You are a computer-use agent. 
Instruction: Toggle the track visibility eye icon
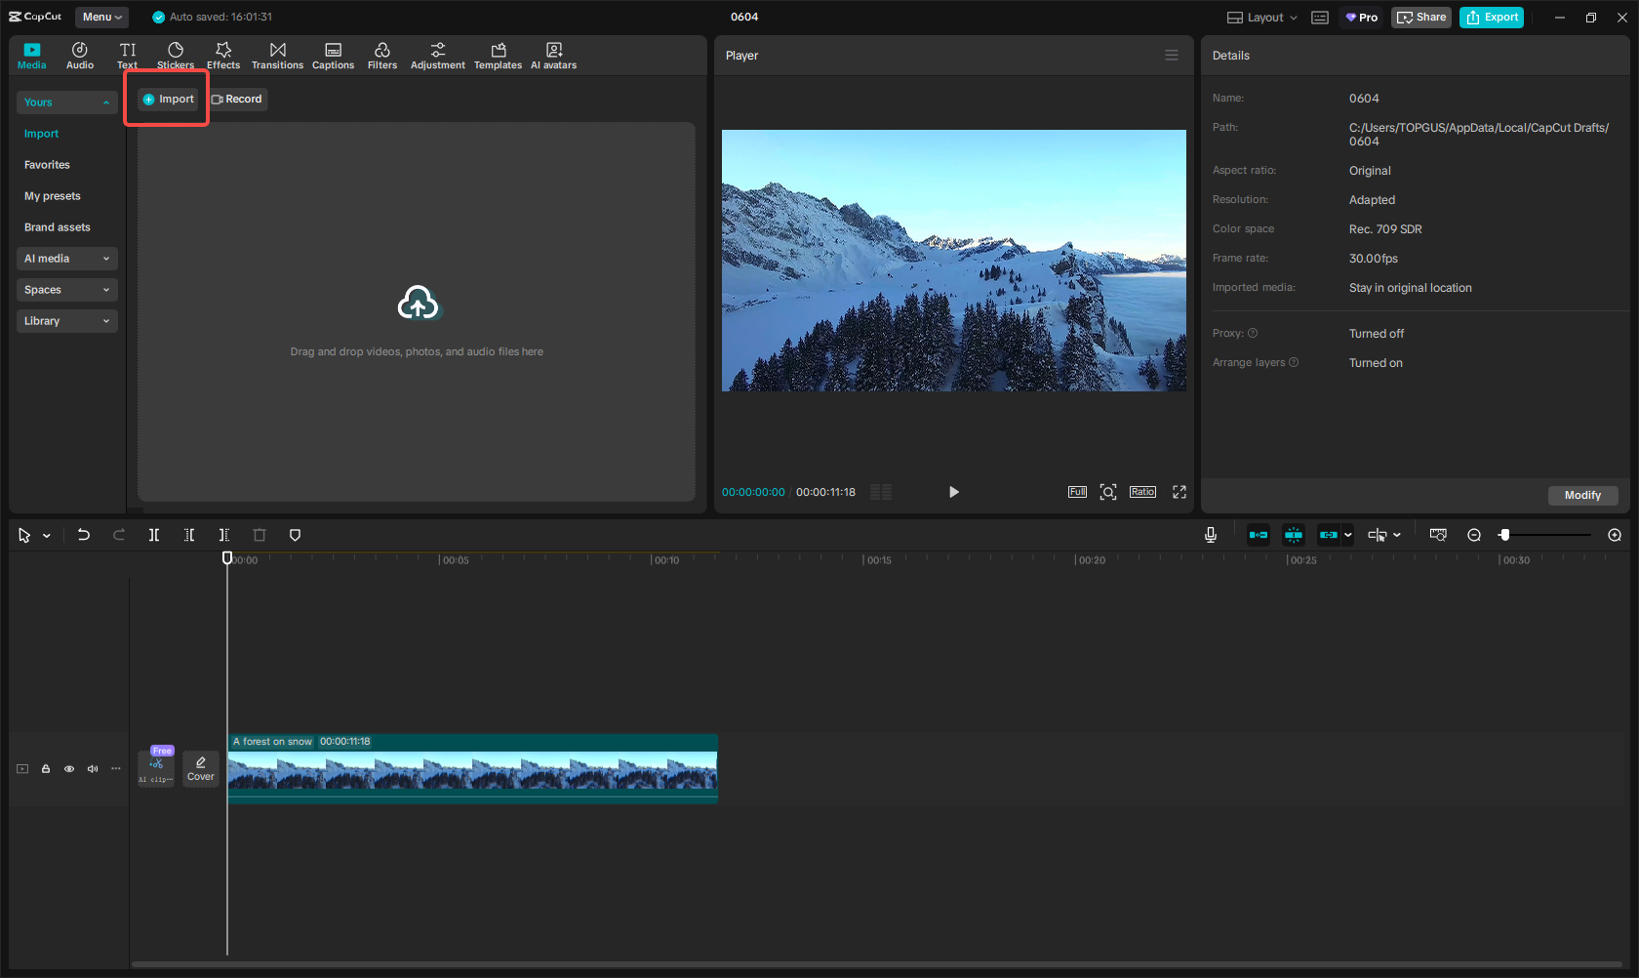[68, 769]
